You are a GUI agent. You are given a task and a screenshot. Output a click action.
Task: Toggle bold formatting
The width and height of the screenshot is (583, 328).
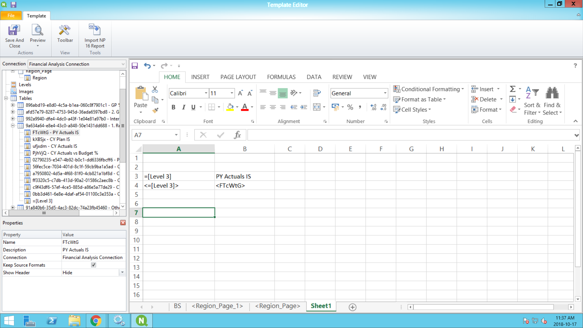pos(173,107)
